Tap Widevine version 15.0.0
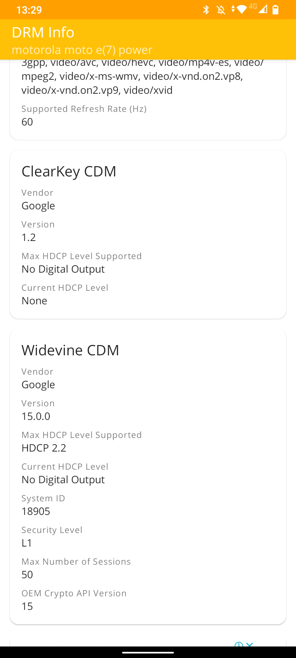The image size is (296, 658). click(36, 416)
